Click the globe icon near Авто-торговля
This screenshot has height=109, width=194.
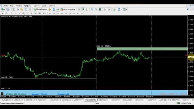point(58,9)
